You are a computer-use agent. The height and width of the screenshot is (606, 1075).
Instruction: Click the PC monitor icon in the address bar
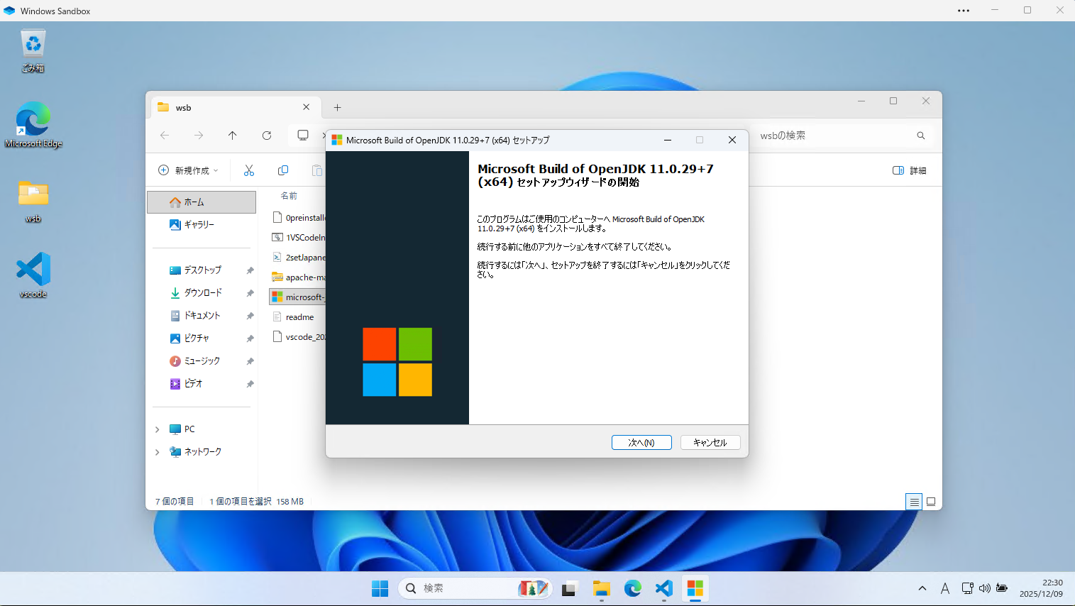coord(303,136)
